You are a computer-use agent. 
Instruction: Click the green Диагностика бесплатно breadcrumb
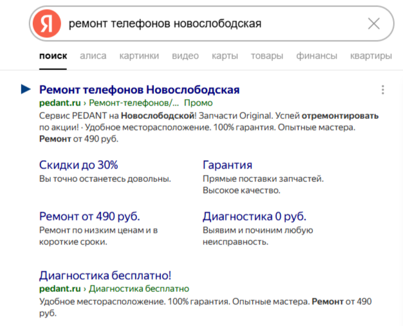pyautogui.click(x=139, y=289)
